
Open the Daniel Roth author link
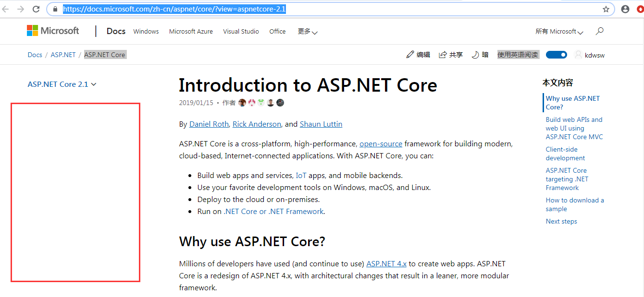[209, 124]
